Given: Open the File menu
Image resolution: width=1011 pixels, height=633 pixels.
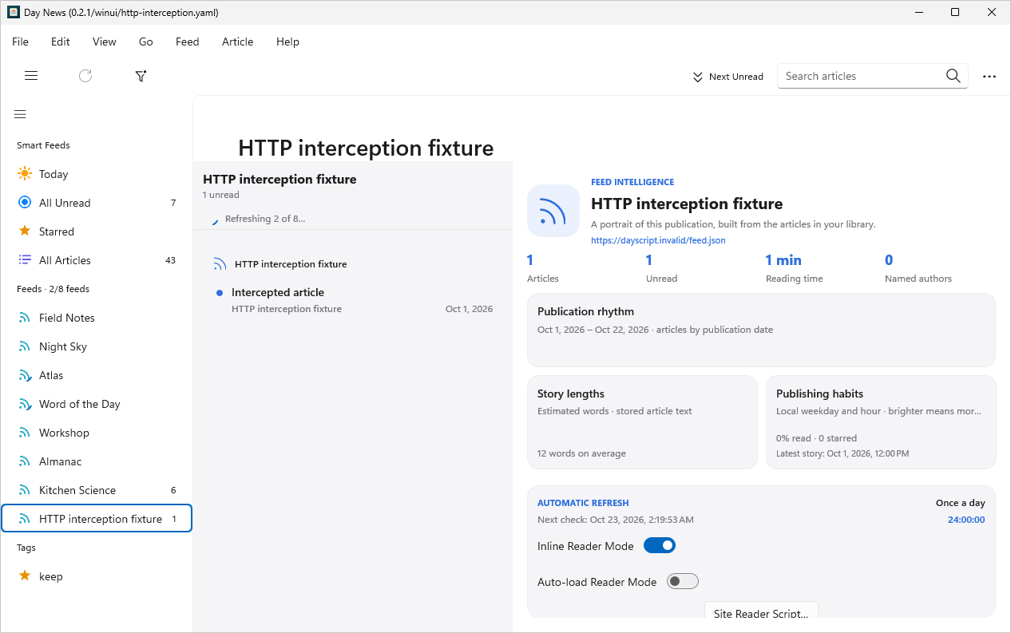Looking at the screenshot, I should 20,42.
